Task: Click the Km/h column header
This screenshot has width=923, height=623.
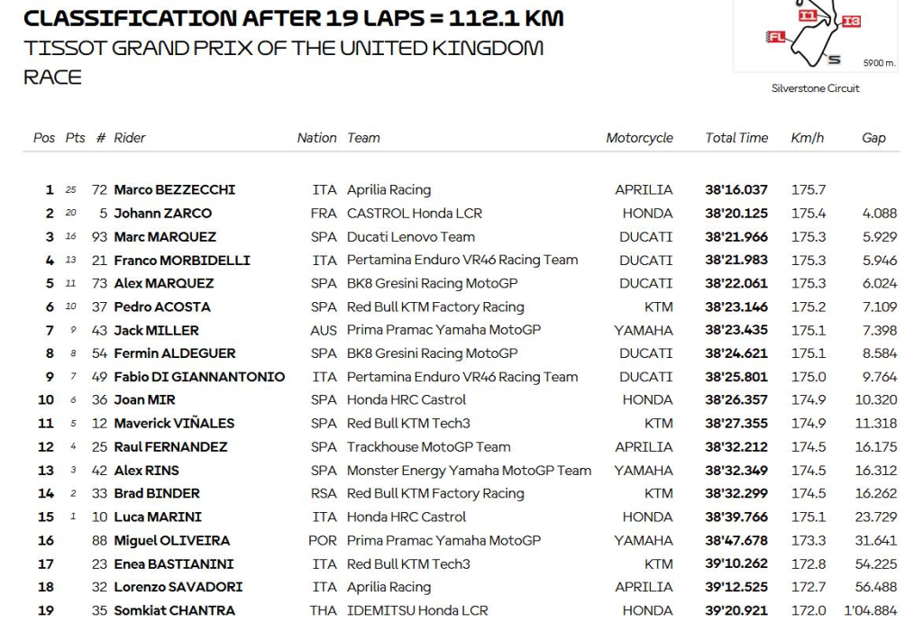Action: 807,138
